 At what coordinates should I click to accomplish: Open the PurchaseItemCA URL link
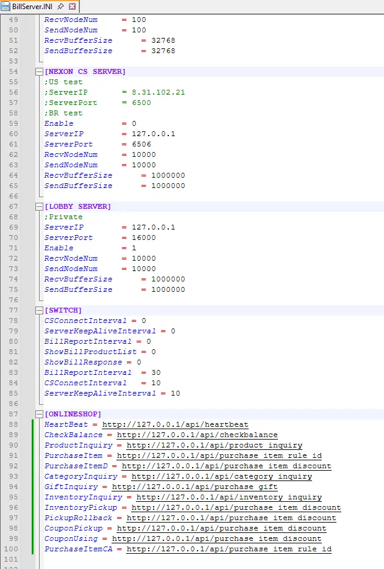tap(229, 549)
